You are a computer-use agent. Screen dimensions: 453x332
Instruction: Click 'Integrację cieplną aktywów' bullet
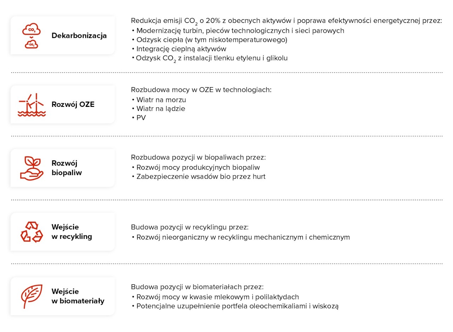[181, 49]
